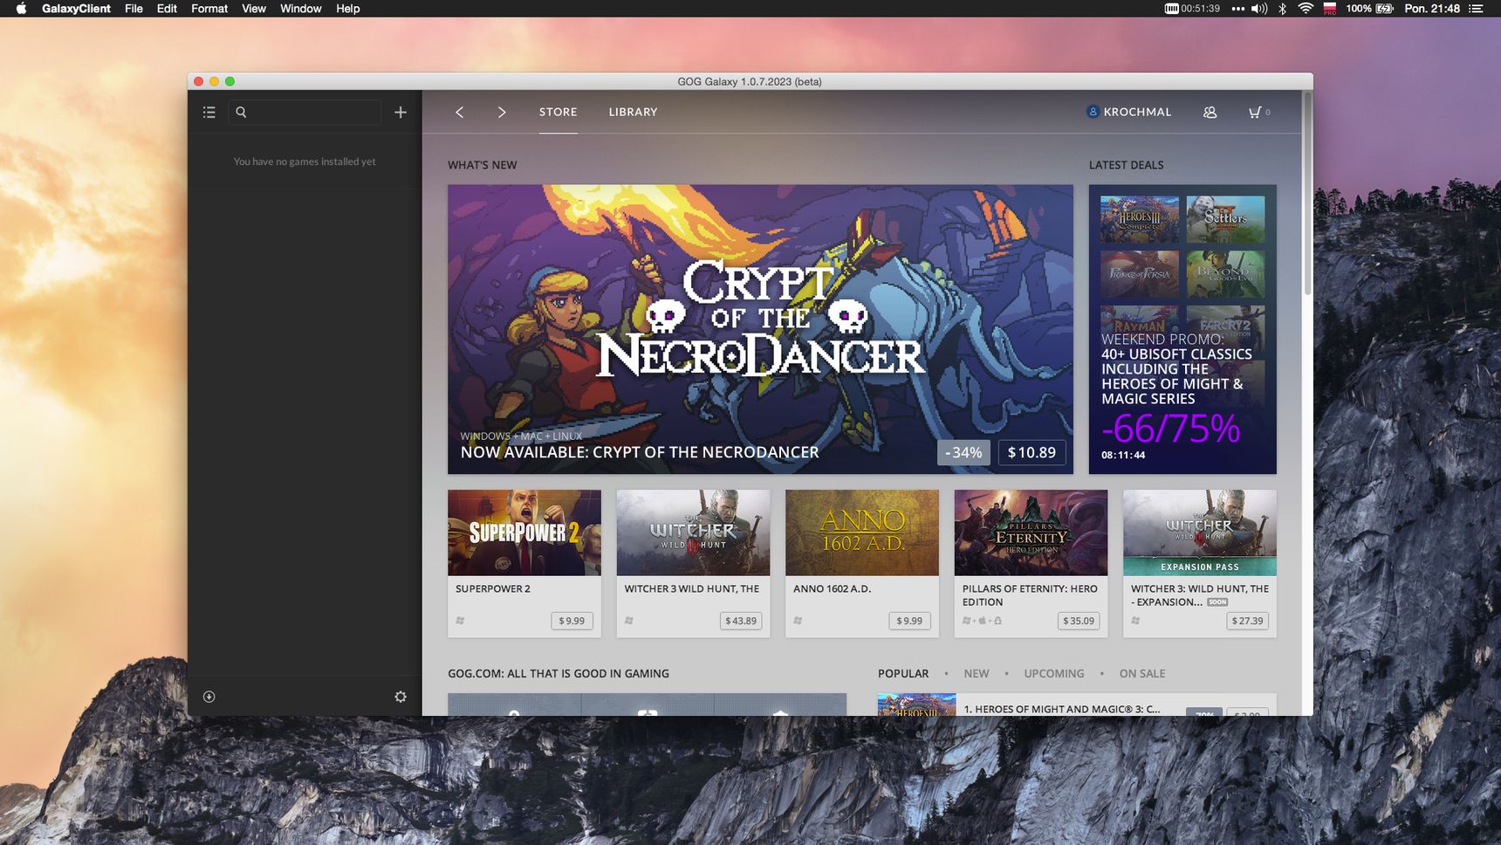Add a game with the plus icon

(401, 112)
